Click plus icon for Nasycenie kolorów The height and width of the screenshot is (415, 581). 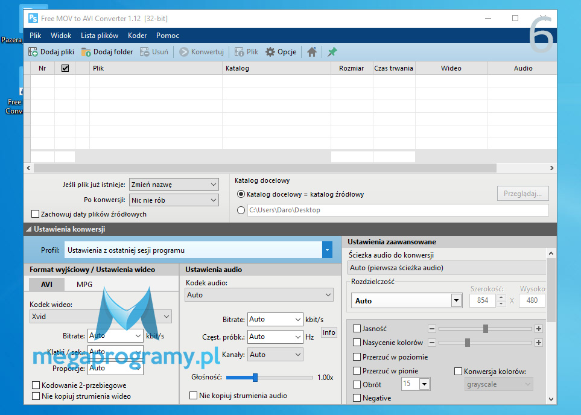point(539,343)
